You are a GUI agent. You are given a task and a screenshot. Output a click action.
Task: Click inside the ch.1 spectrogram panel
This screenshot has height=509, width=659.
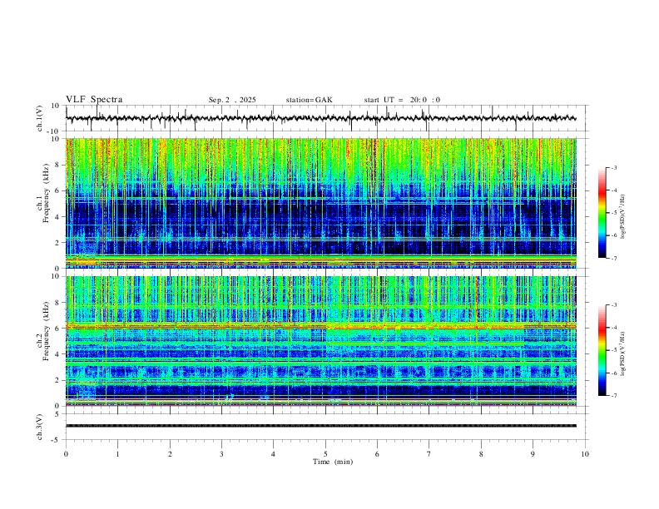[x=321, y=203]
